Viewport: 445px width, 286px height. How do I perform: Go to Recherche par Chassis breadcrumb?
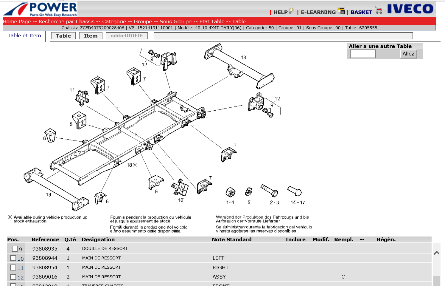pos(66,21)
